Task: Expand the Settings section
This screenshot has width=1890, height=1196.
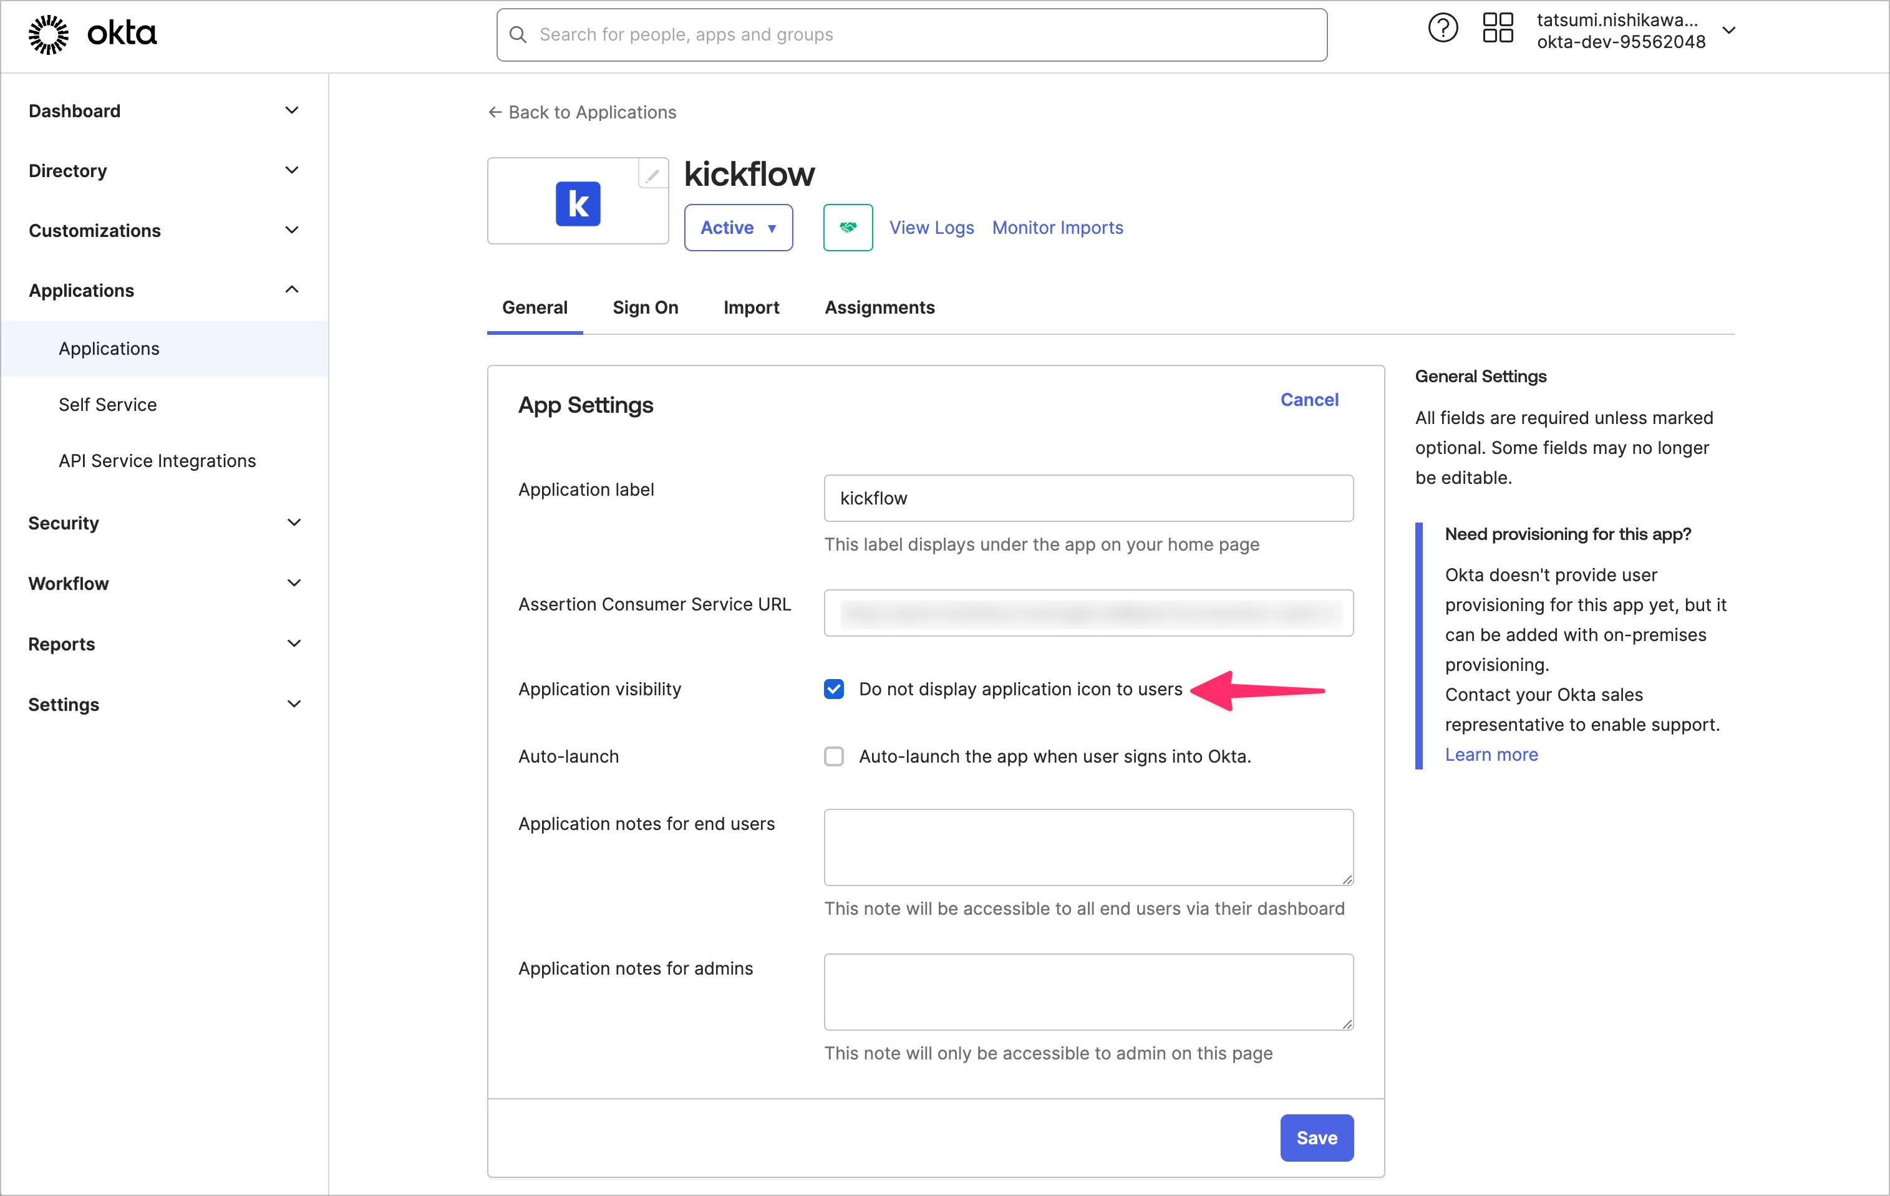Action: [x=164, y=704]
